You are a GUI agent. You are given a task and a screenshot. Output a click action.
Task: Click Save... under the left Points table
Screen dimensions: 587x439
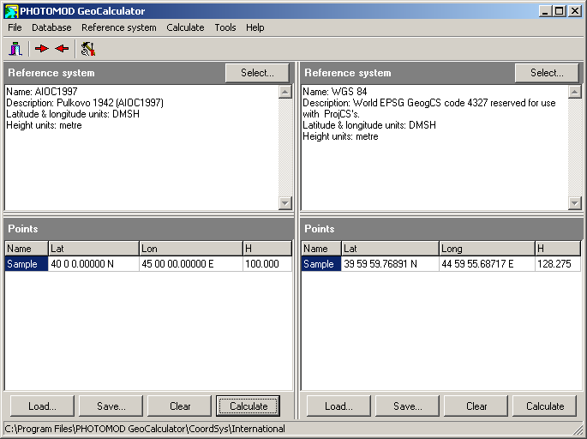(x=111, y=406)
